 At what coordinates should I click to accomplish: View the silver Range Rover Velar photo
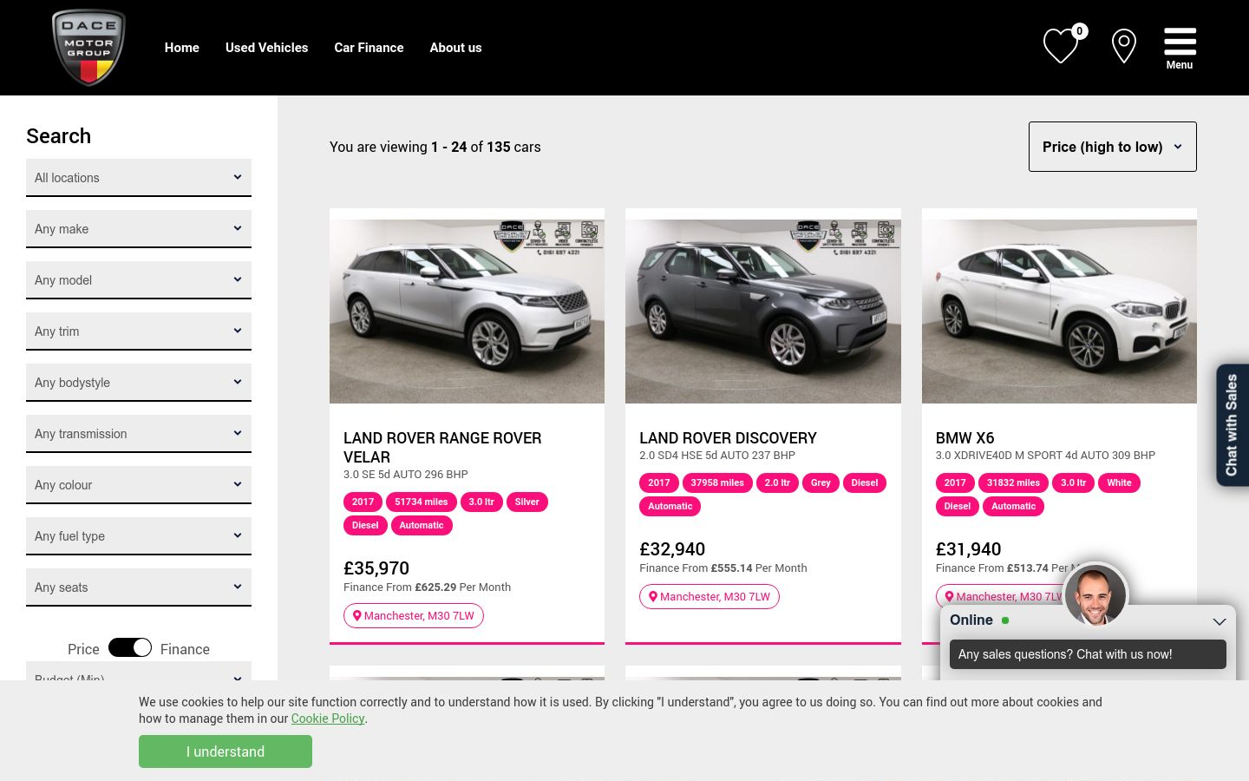click(x=467, y=311)
